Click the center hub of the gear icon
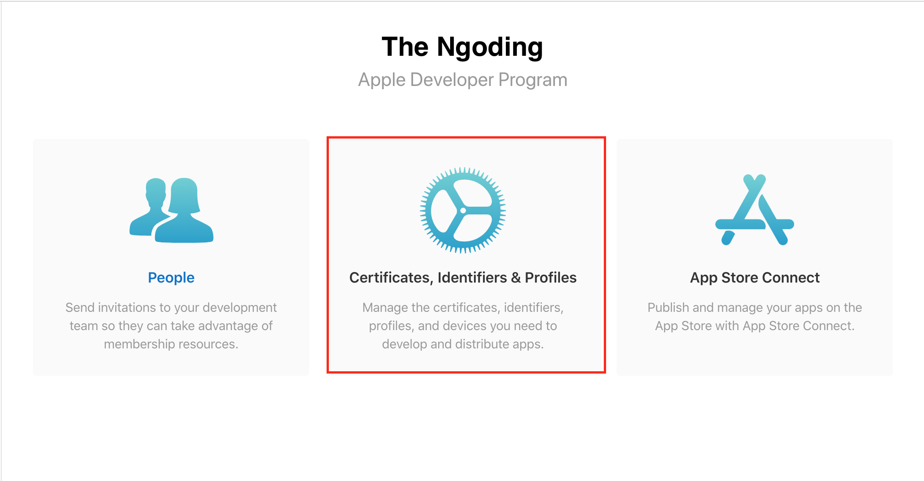Screen dimensions: 924x481 [x=463, y=210]
